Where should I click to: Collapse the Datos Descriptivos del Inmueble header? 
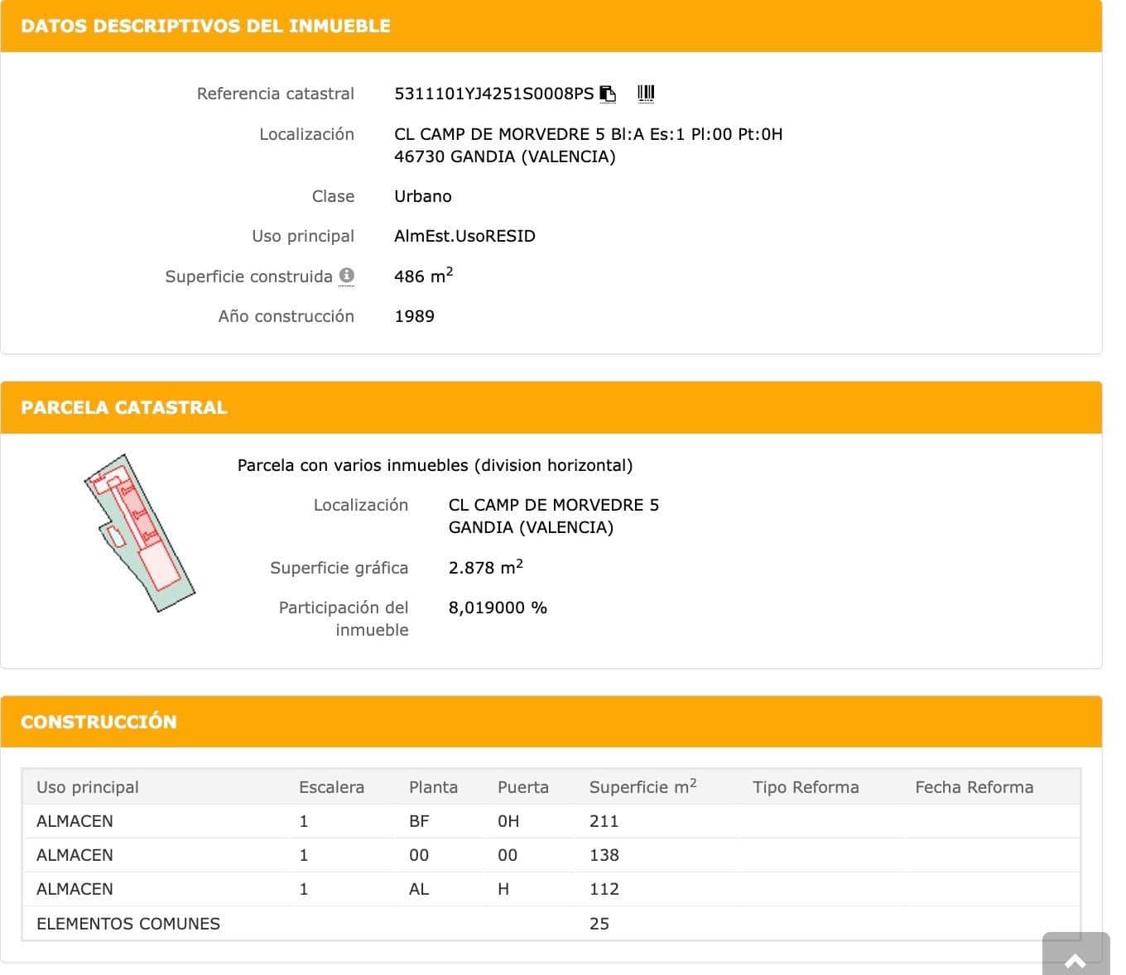(551, 26)
